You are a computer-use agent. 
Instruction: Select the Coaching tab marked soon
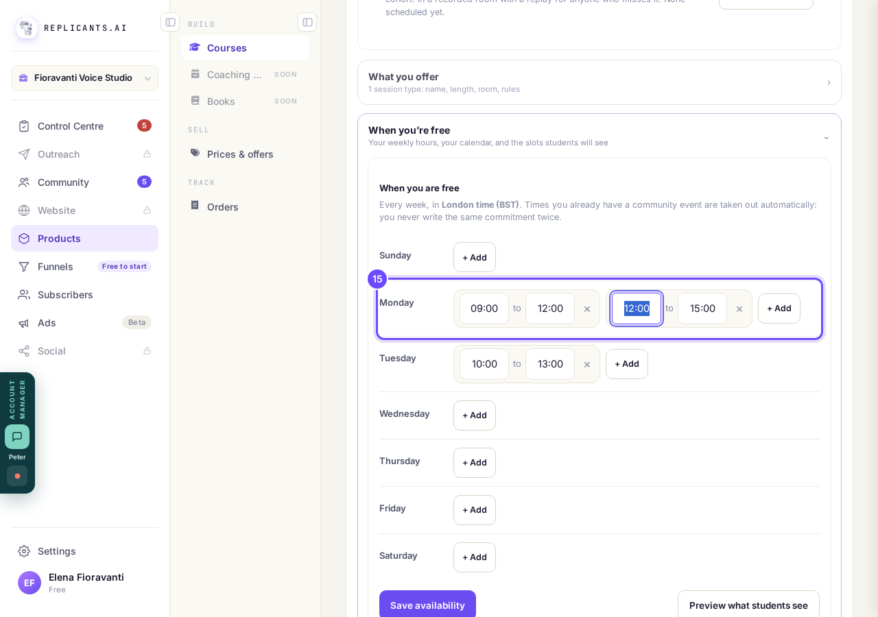245,75
